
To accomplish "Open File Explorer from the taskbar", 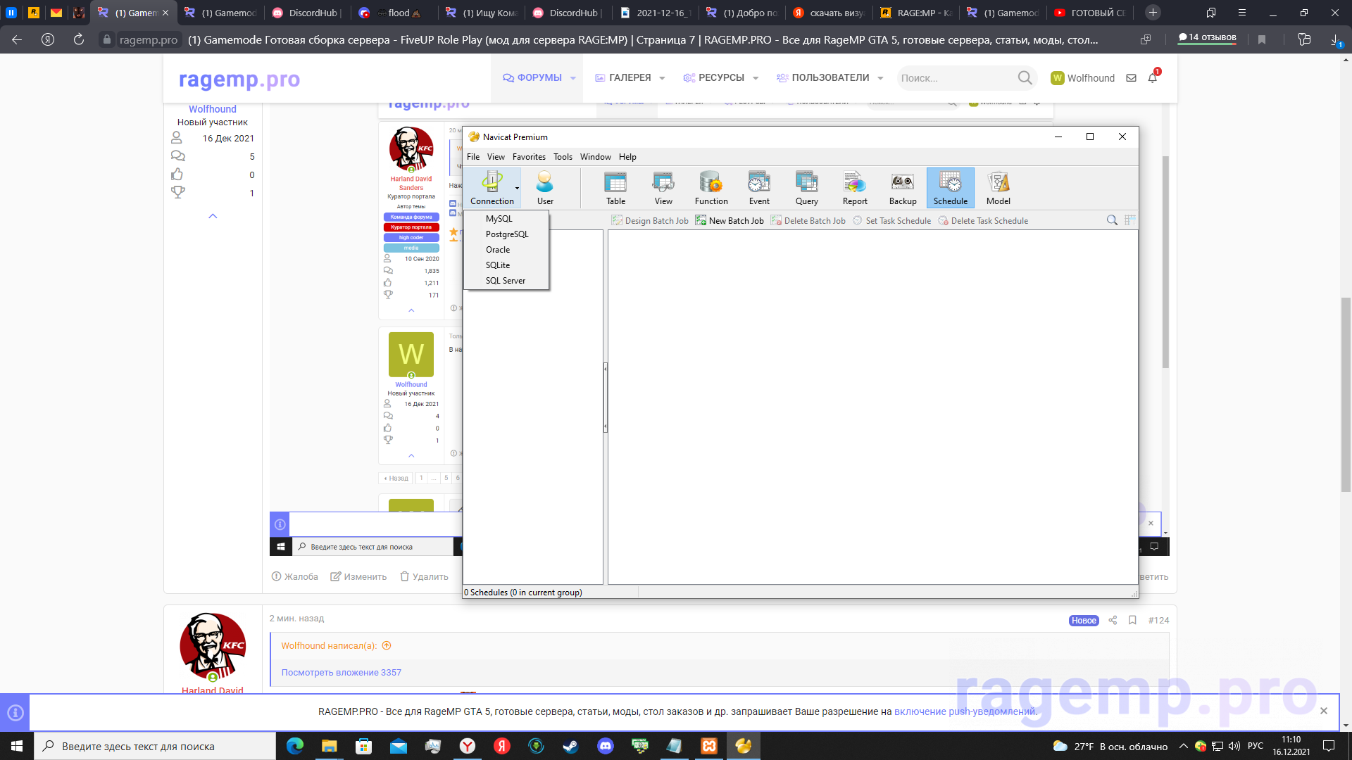I will [330, 746].
